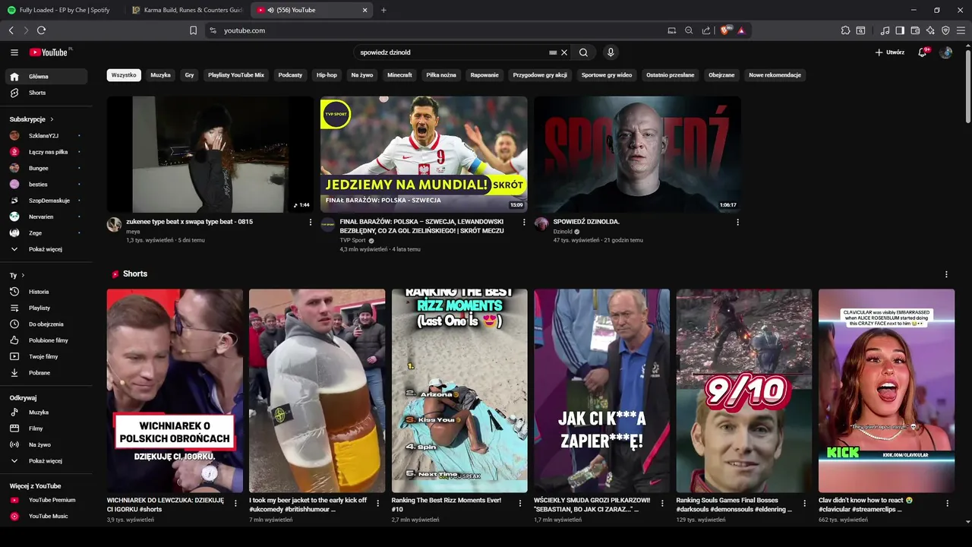Open the Leo AI sparkle icon

[x=930, y=30]
